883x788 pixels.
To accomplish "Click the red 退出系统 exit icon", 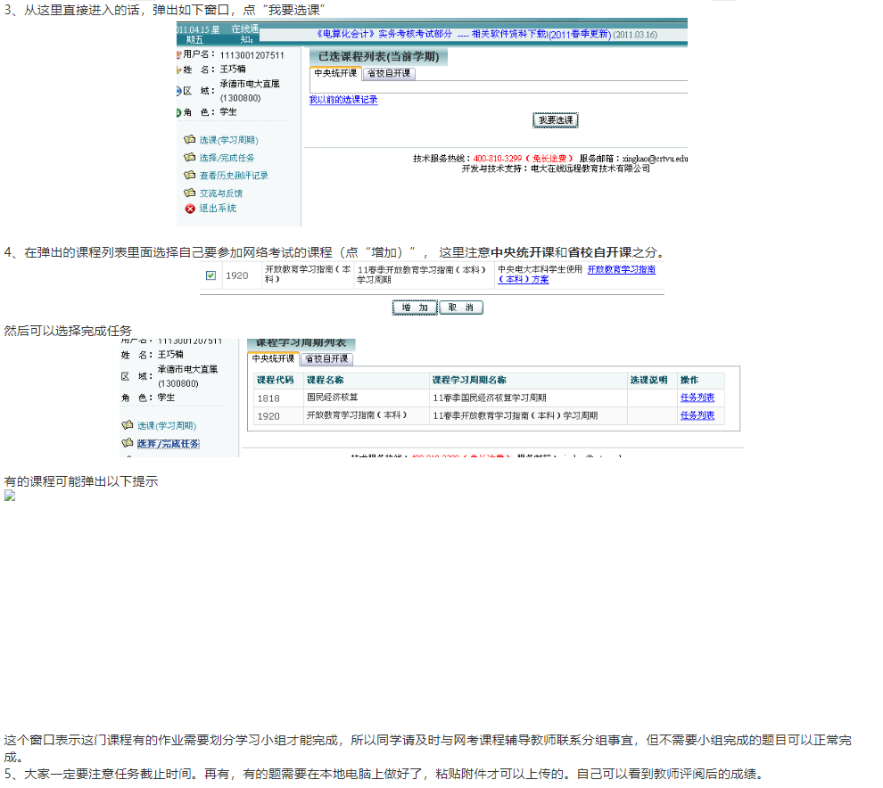I will (x=189, y=208).
